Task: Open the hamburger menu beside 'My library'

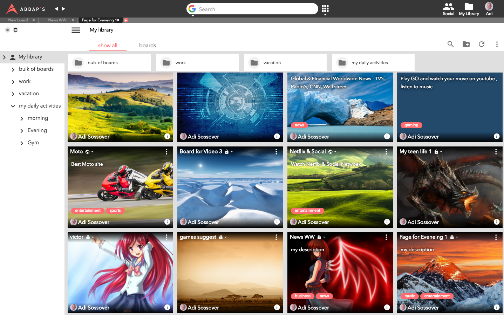Action: pyautogui.click(x=76, y=30)
